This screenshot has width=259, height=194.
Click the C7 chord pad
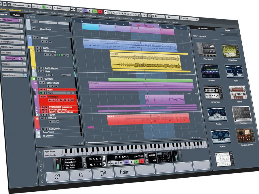coord(58,177)
